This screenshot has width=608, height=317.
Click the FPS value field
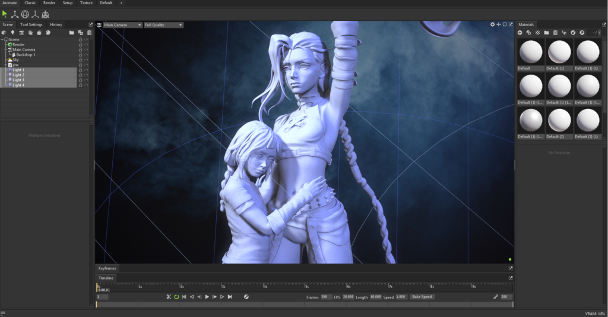point(348,297)
